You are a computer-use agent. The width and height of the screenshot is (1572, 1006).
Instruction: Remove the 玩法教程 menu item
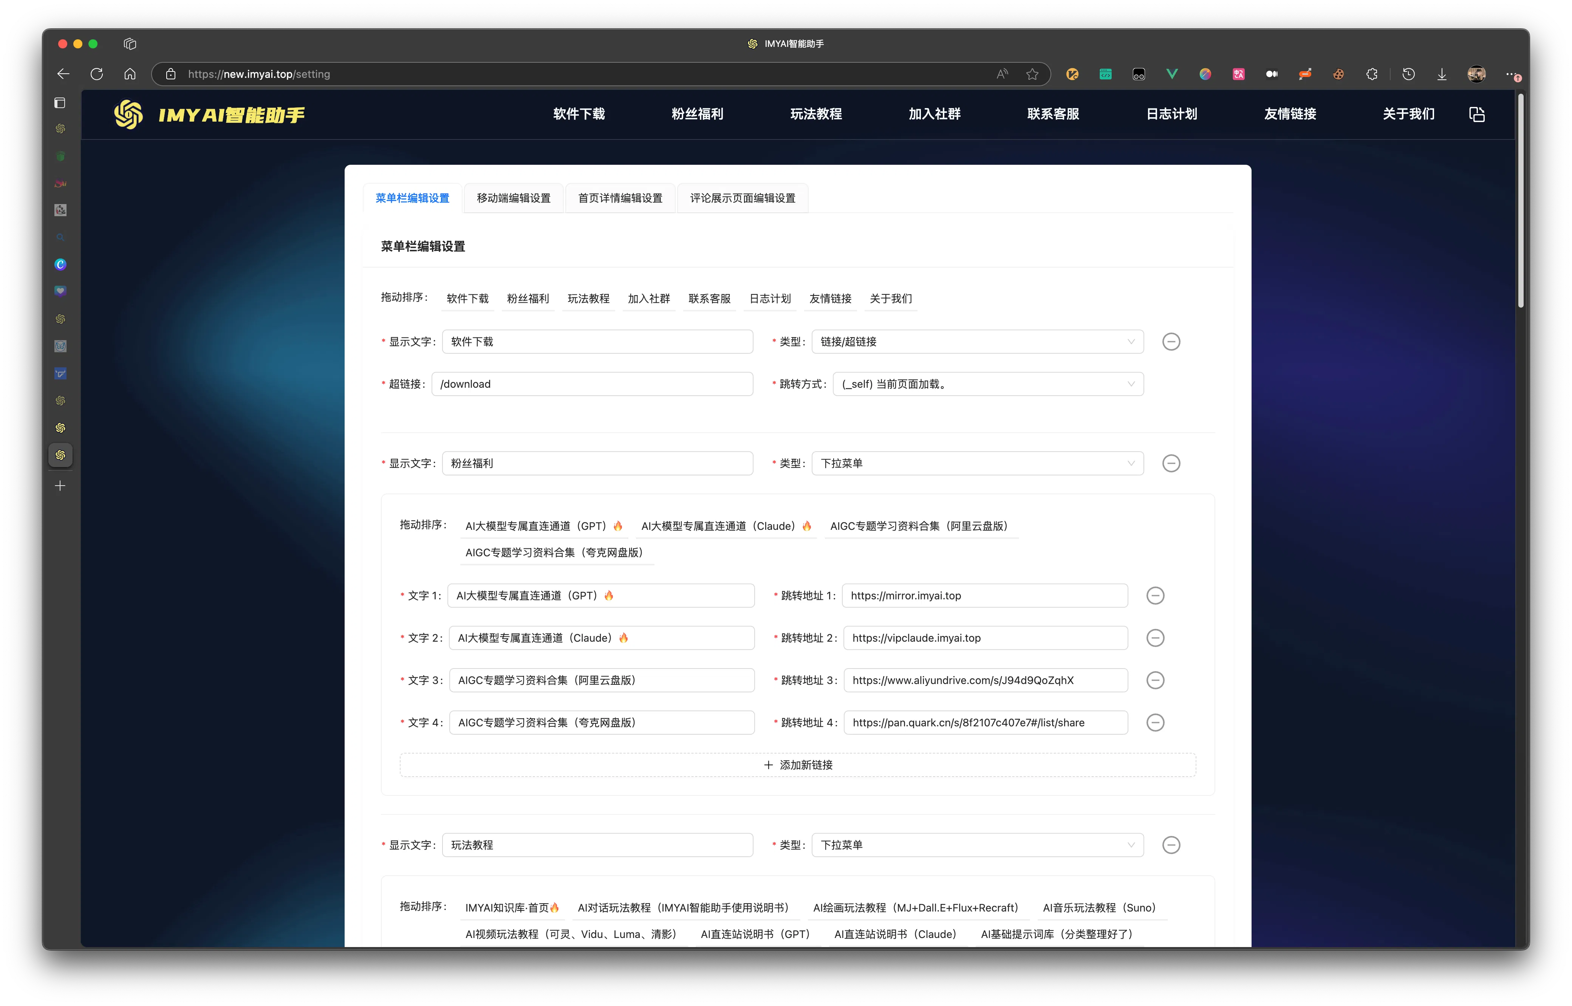[x=1171, y=845]
